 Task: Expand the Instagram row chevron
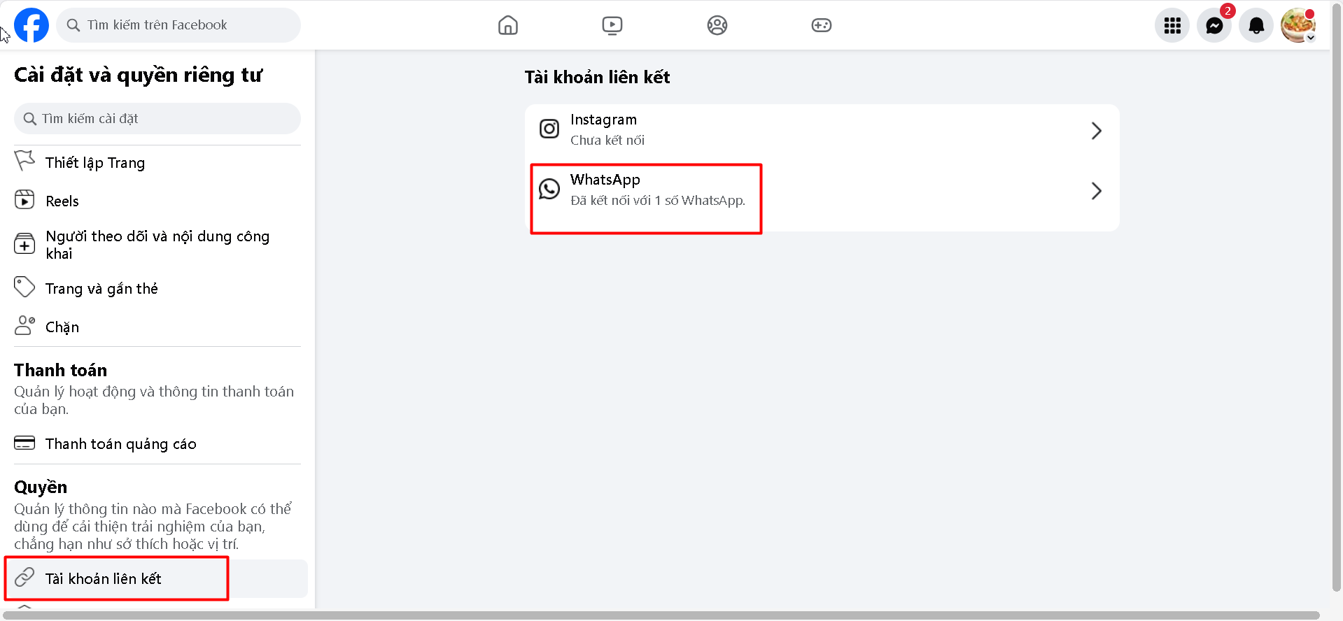point(1097,131)
